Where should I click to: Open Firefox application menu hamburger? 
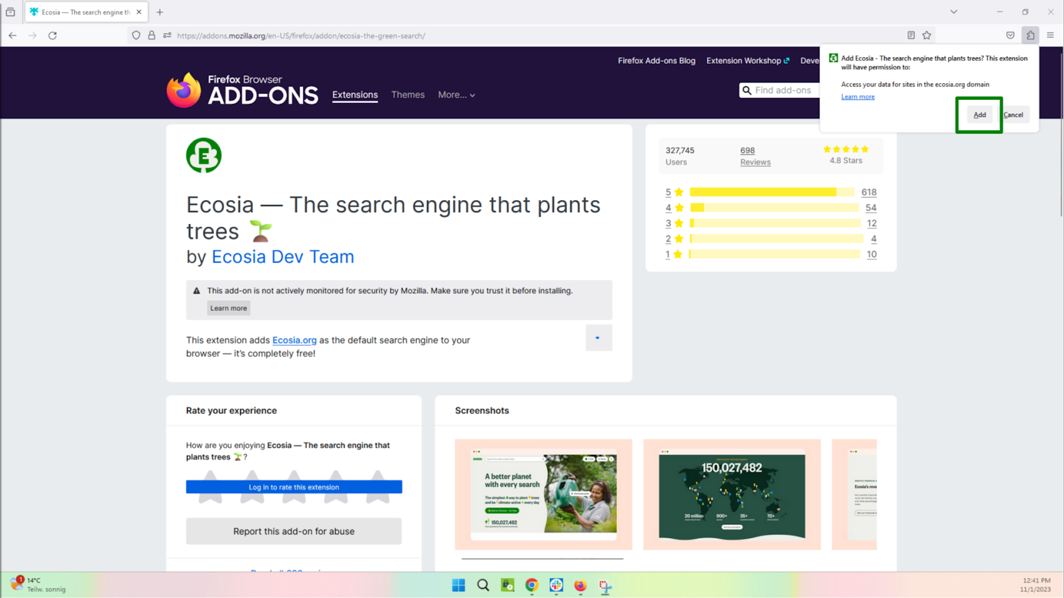1050,35
